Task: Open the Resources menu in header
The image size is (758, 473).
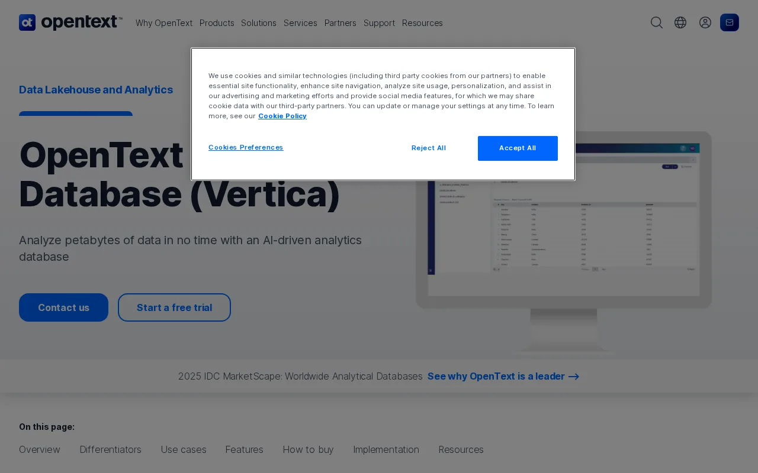Action: [x=422, y=23]
